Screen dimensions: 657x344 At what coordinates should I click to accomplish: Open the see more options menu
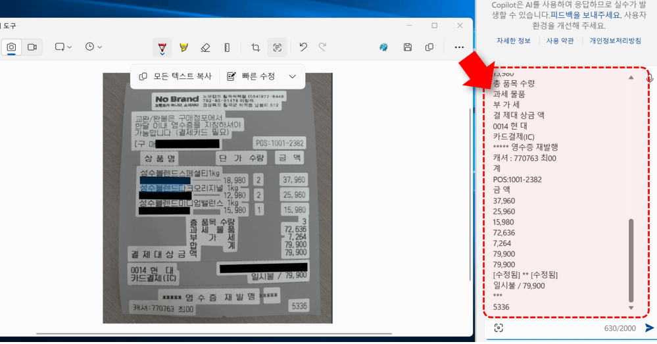click(x=459, y=47)
